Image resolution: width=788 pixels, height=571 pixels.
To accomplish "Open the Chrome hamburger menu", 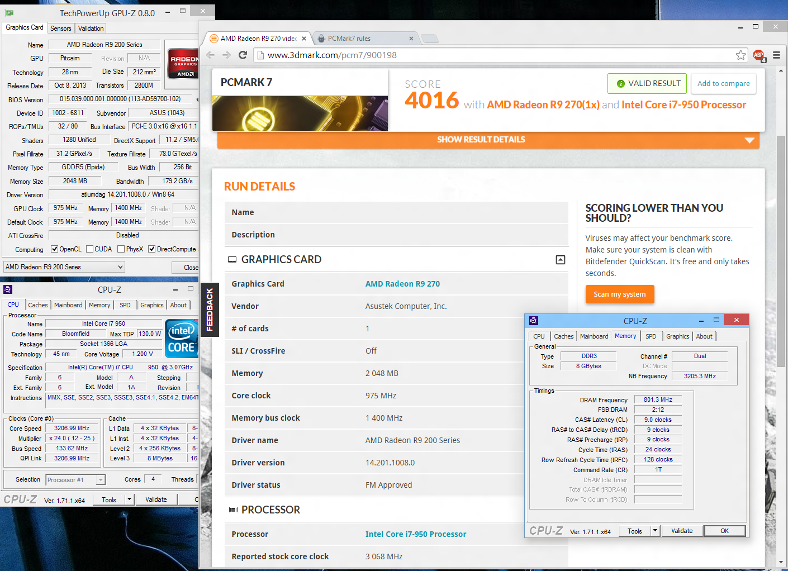I will (x=776, y=55).
